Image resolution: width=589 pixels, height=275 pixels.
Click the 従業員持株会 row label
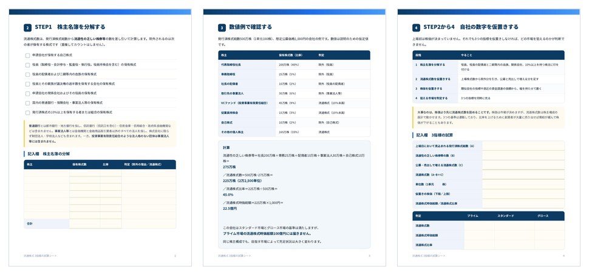(x=229, y=113)
